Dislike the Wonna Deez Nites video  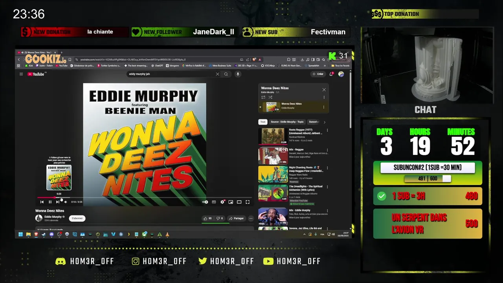click(x=220, y=219)
